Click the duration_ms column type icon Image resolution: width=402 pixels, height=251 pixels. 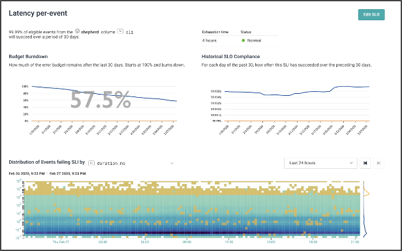[x=91, y=163]
